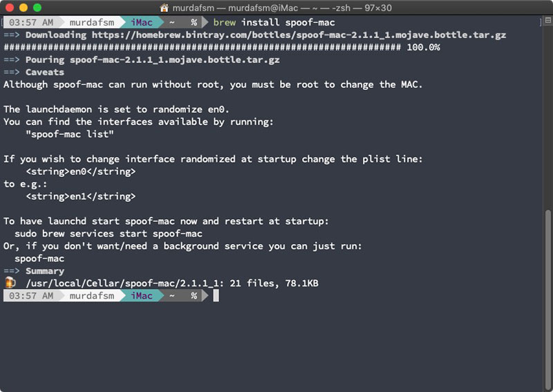Viewport: 553px width, 392px height.
Task: Click the 'sudo brew services start spoof-mac' line
Action: [x=109, y=234]
